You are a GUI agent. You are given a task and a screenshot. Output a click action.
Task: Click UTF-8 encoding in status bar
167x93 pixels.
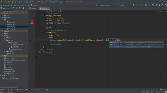[x=153, y=92]
